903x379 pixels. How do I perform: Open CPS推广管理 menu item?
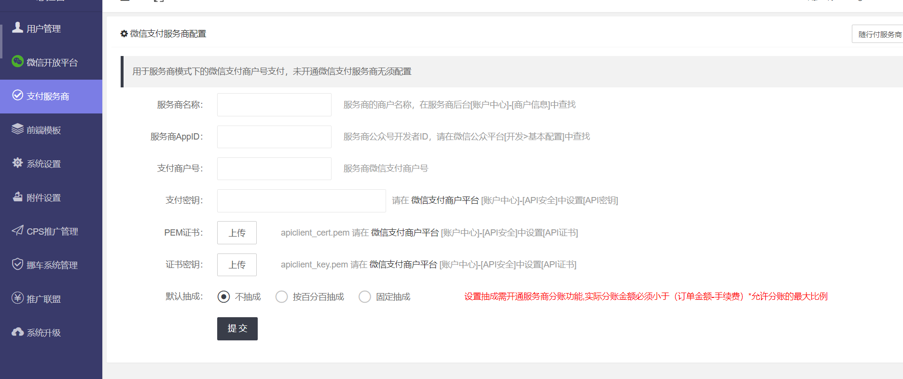pyautogui.click(x=51, y=232)
